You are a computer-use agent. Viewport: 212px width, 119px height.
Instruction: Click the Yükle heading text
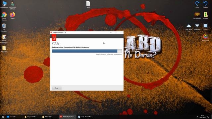point(56,43)
